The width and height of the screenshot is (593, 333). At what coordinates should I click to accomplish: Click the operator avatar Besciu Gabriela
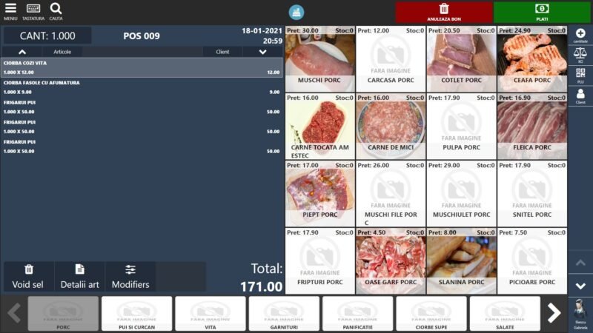(x=580, y=314)
